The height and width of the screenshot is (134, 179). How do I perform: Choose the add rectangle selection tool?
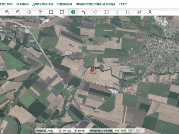pos(51,12)
